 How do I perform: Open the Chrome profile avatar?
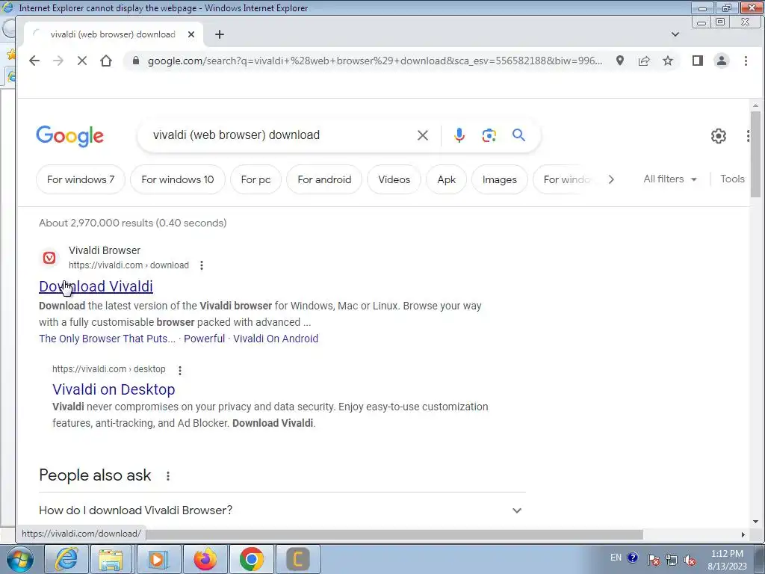pos(722,61)
